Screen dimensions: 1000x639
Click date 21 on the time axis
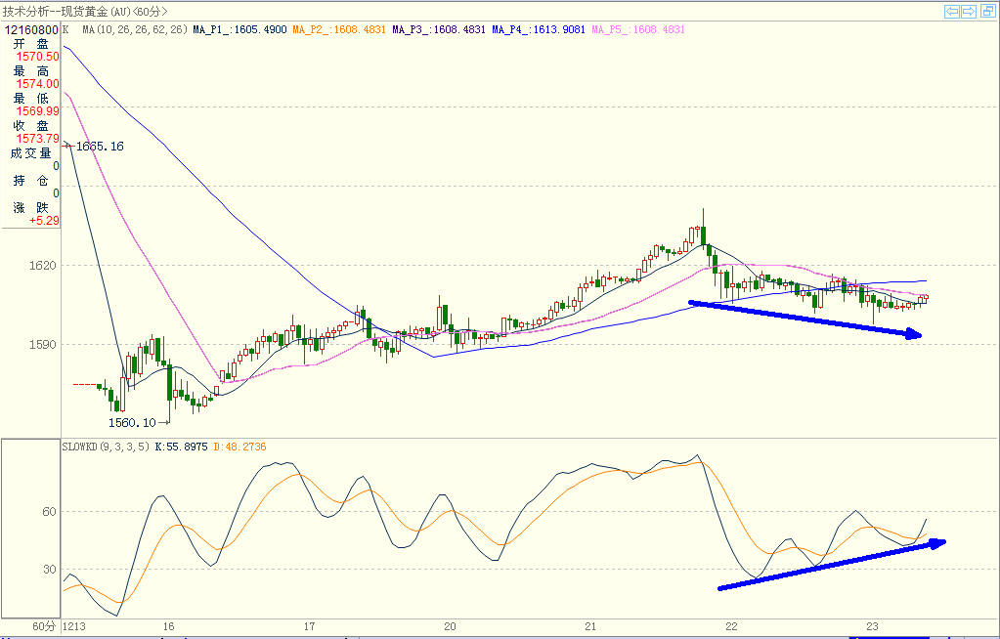pyautogui.click(x=590, y=626)
